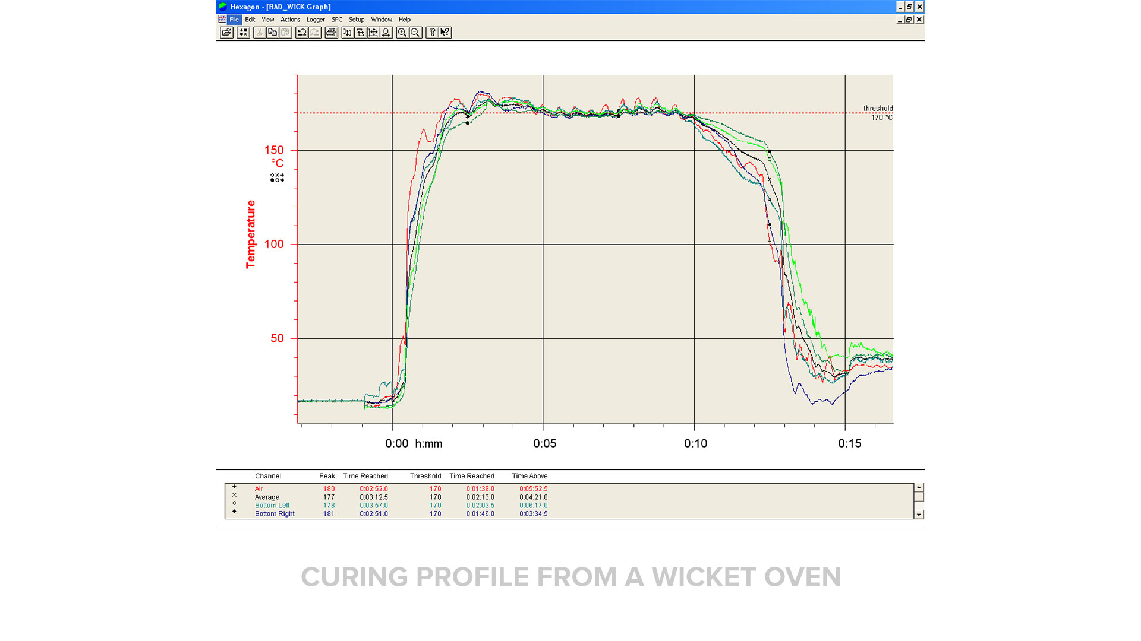Click the channel symbols toolbar icon
The image size is (1141, 641).
pos(243,33)
